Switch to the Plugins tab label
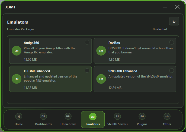This screenshot has width=186, height=132. pos(142,124)
